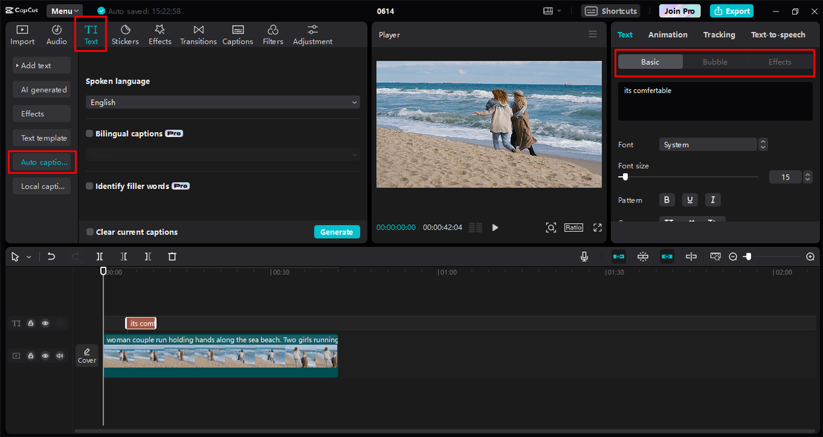
Task: Open the Shortcuts button
Action: [x=611, y=11]
